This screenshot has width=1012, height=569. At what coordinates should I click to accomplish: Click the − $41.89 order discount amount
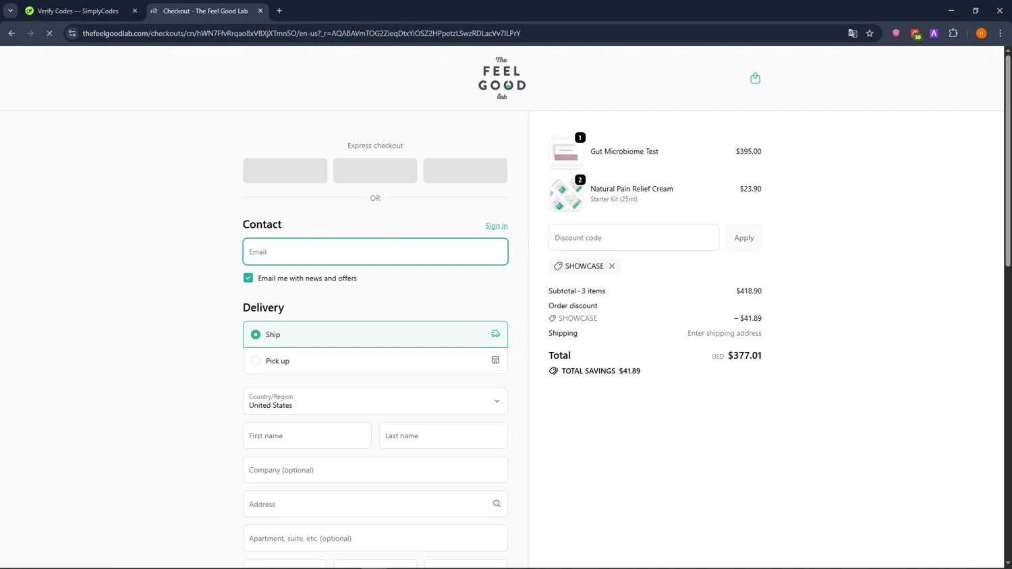click(748, 318)
